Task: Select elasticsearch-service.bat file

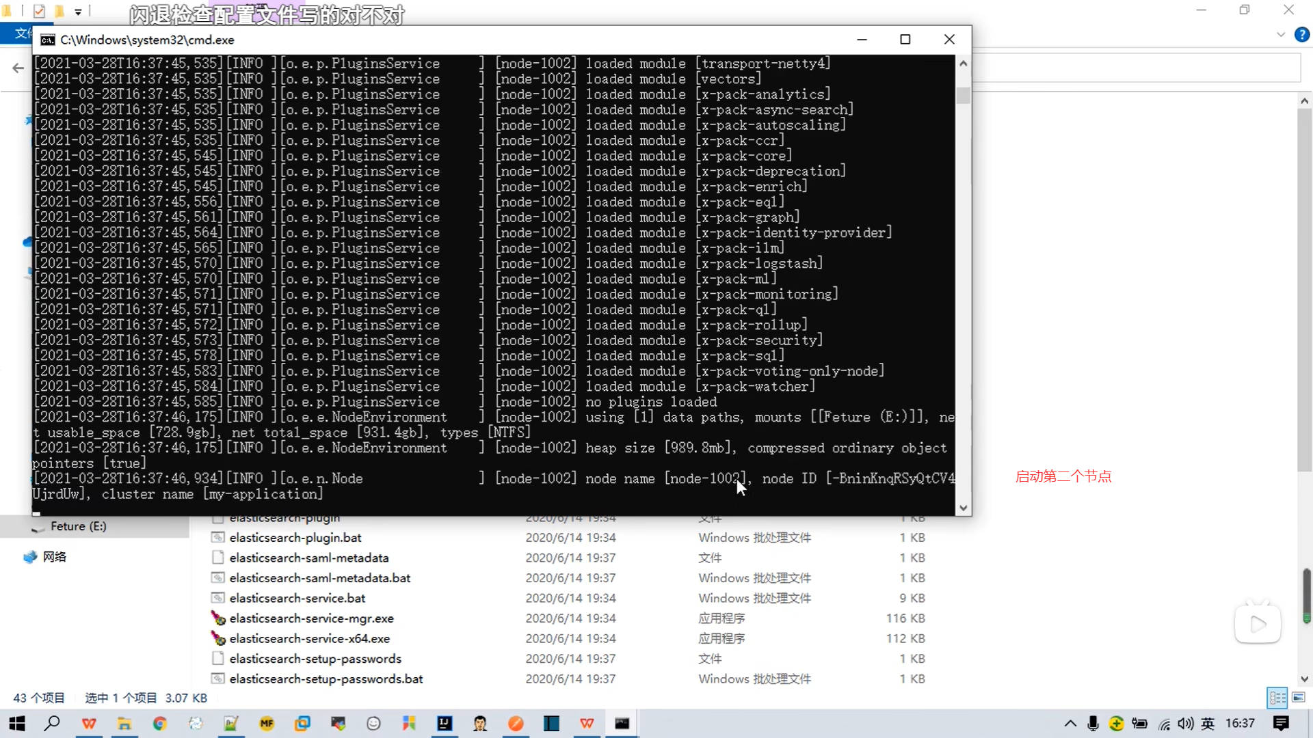Action: coord(297,598)
